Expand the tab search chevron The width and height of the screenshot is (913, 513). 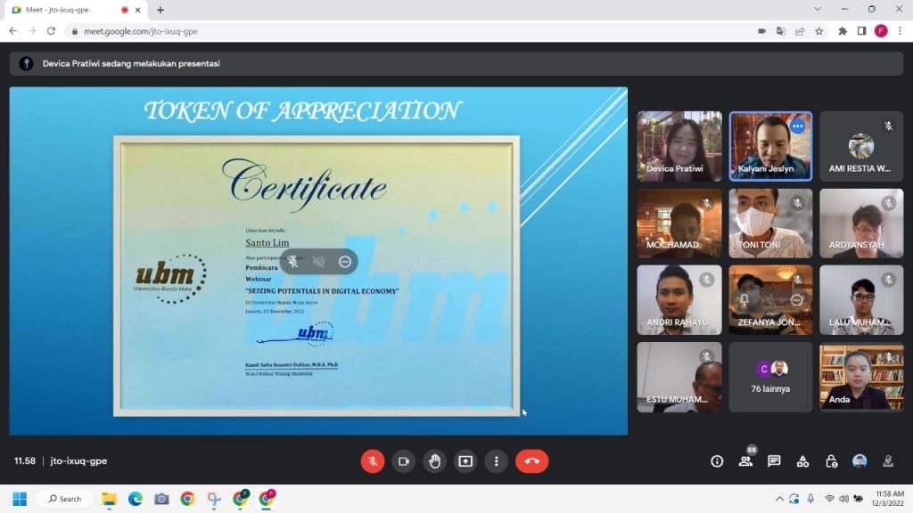(x=818, y=9)
